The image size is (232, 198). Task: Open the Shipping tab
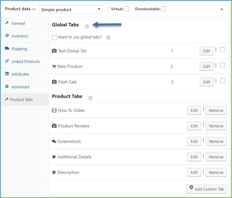point(25,49)
